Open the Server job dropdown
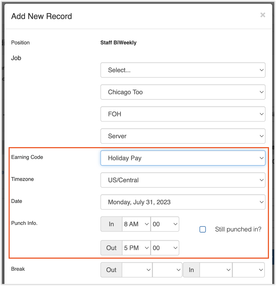This screenshot has width=277, height=287. [x=183, y=136]
